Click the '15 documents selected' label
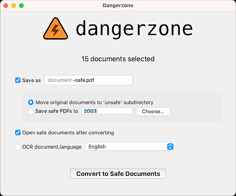This screenshot has width=236, height=196. 118,59
